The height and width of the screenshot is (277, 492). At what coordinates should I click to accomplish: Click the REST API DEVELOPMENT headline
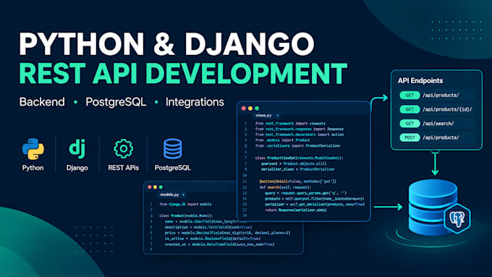coord(183,73)
